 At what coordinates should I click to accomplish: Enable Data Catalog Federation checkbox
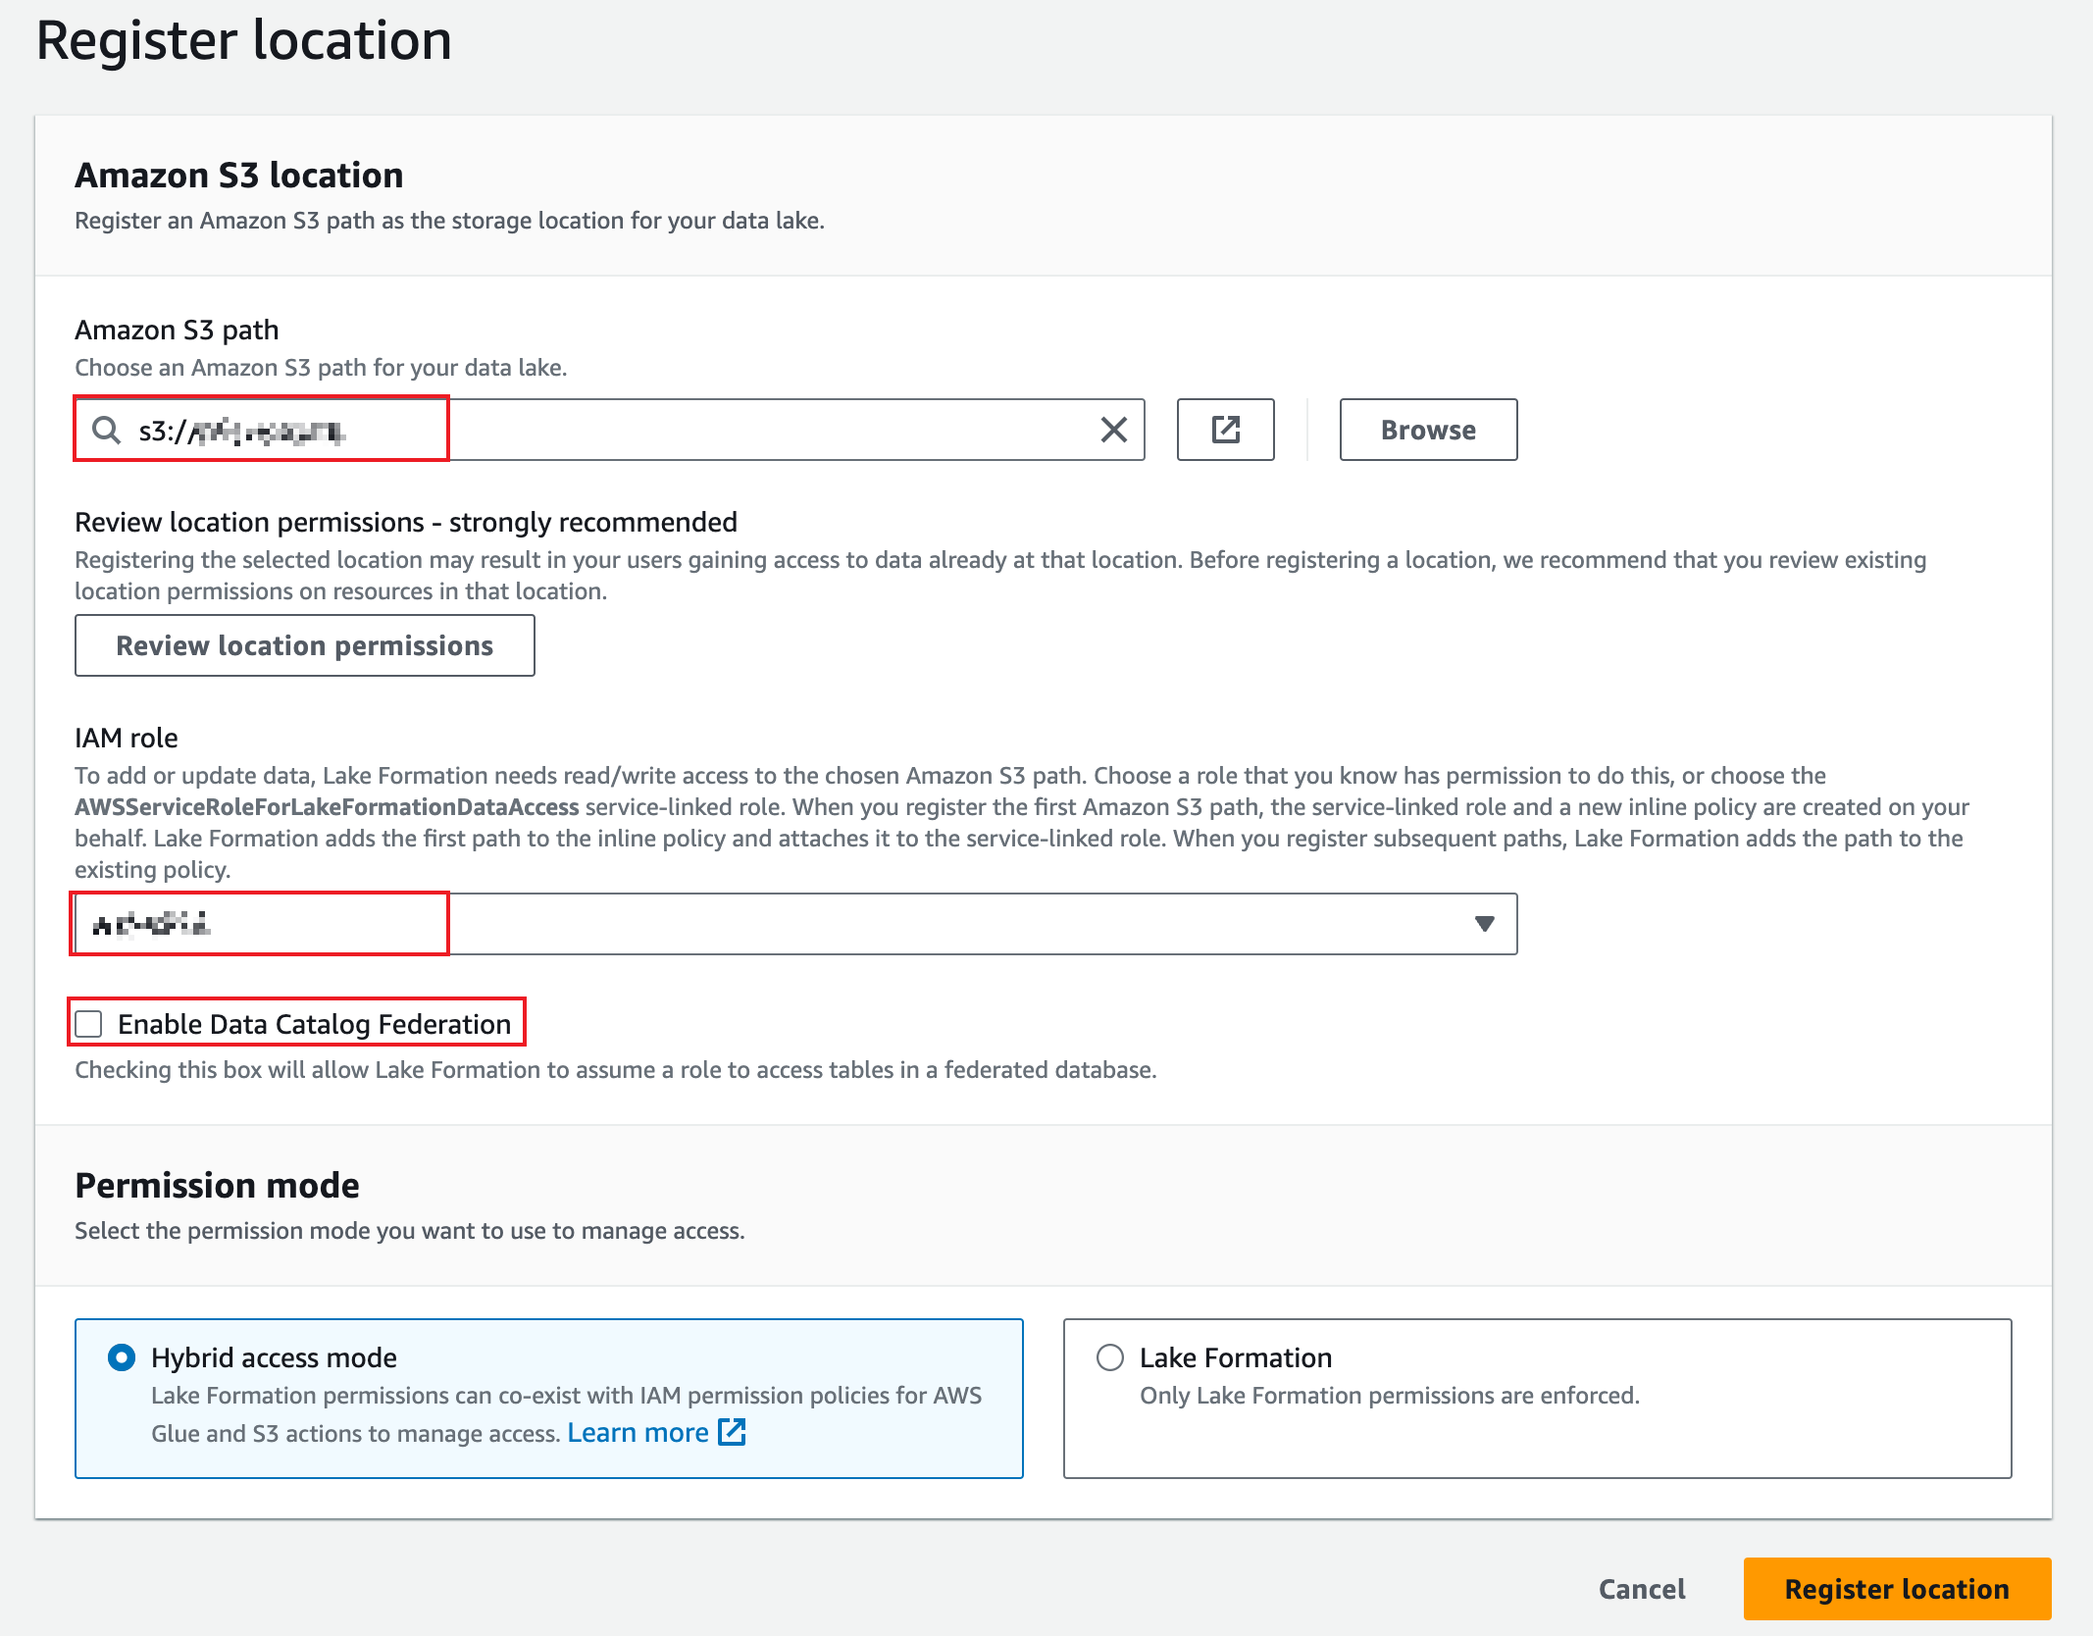tap(89, 1024)
